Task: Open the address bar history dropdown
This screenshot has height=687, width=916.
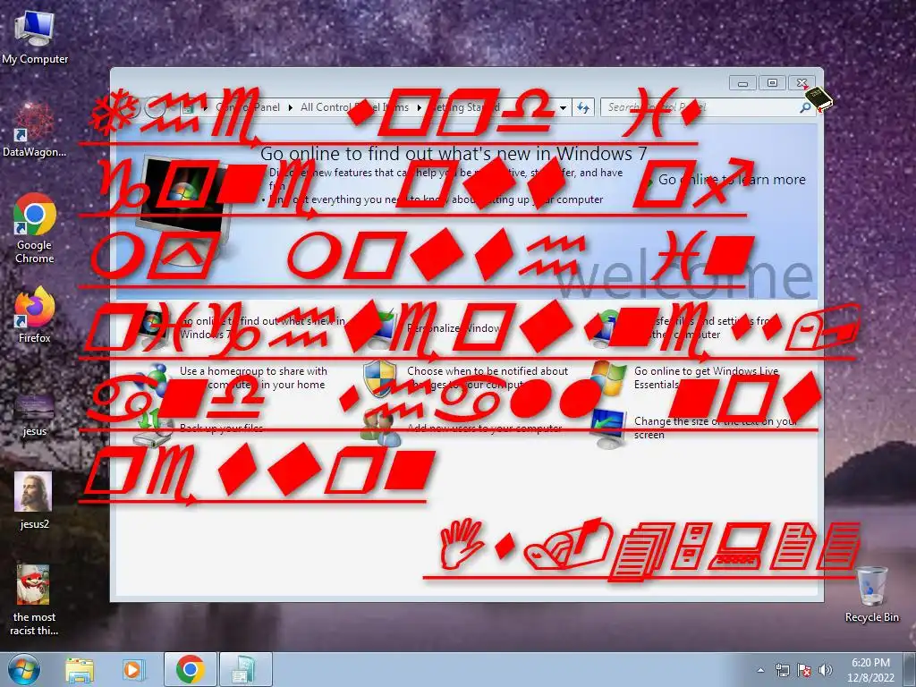Action: tap(563, 107)
